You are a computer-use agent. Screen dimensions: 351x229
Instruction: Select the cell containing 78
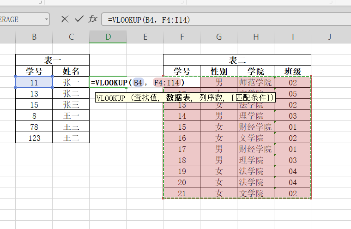34,127
